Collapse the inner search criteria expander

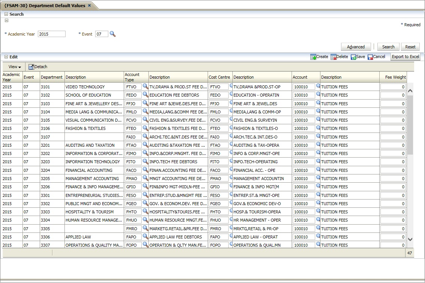[x=6, y=21]
